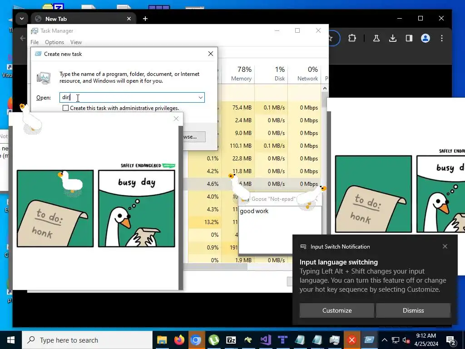Click the Type here to search box
Screen dimensions: 465x349
pyautogui.click(x=87, y=340)
